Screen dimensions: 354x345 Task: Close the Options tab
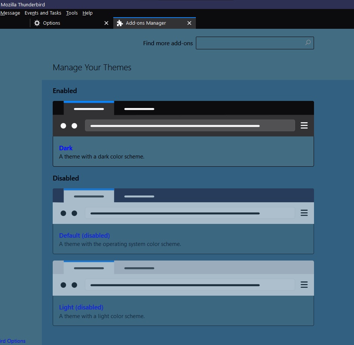pos(106,23)
